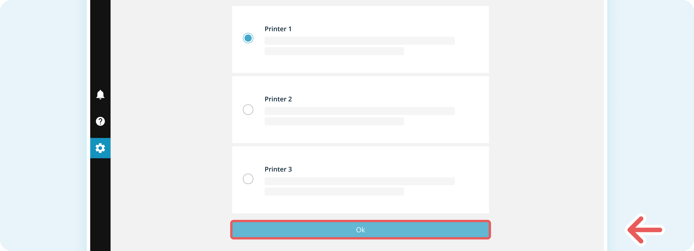The height and width of the screenshot is (251, 694).
Task: Open the settings gear icon
Action: pyautogui.click(x=100, y=148)
